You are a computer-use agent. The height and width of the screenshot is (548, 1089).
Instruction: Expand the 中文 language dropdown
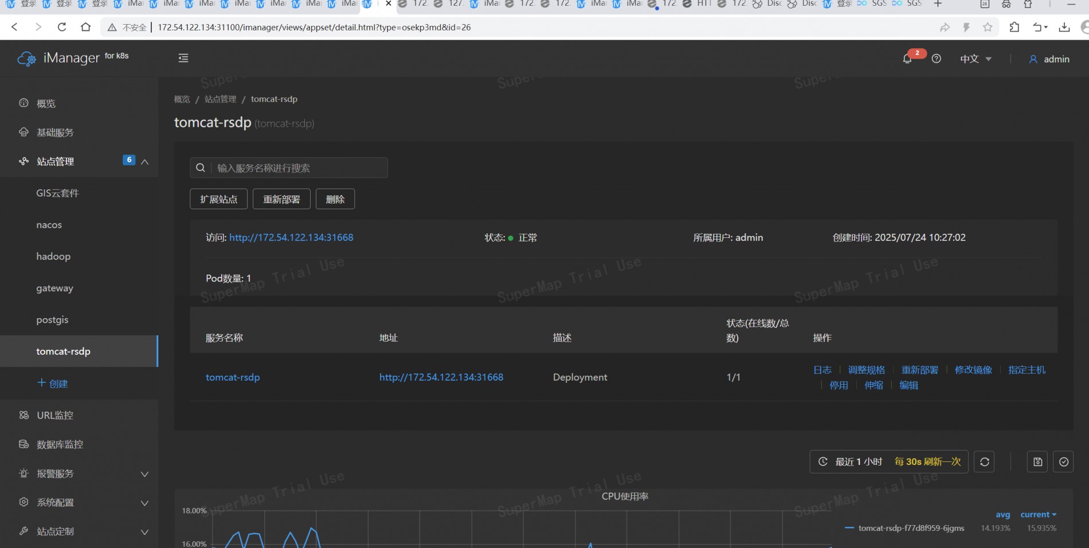tap(976, 59)
